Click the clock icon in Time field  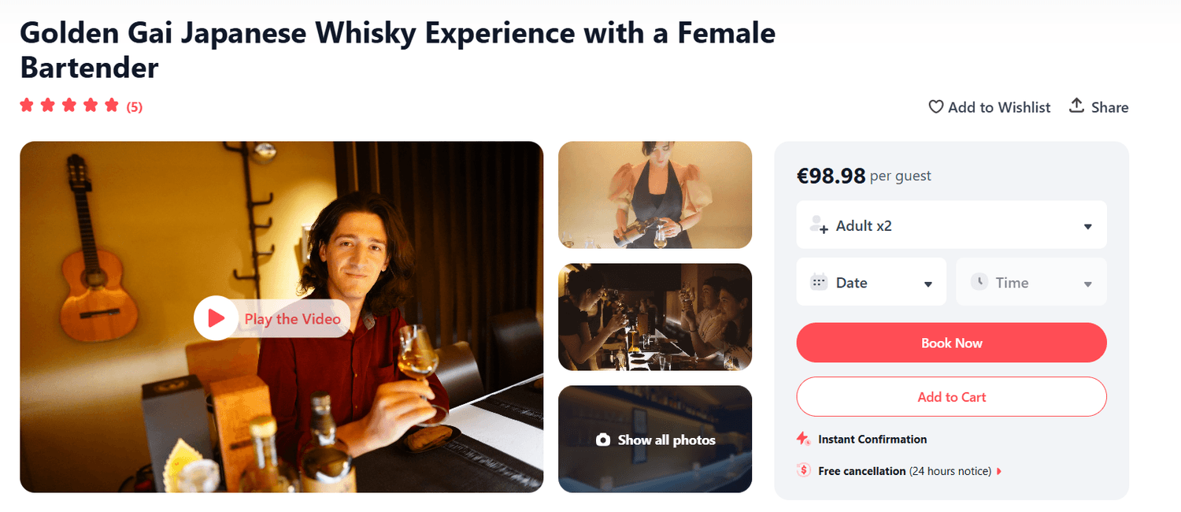pyautogui.click(x=979, y=281)
